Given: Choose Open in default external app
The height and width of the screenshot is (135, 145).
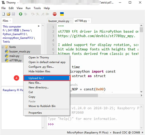Looking at the screenshot, I should point(47,62).
